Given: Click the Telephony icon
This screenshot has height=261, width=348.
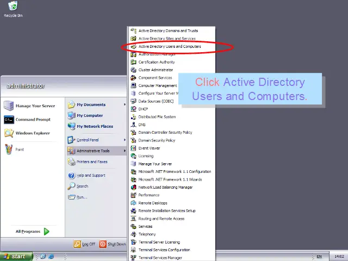Looking at the screenshot, I should (133, 234).
